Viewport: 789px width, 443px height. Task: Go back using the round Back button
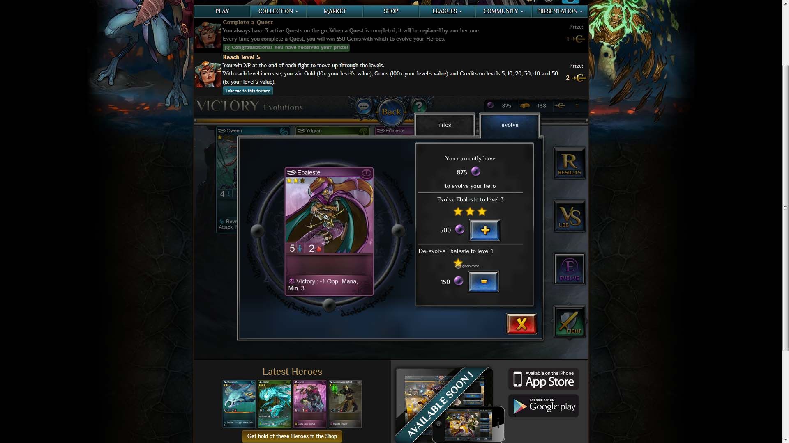[x=391, y=112]
